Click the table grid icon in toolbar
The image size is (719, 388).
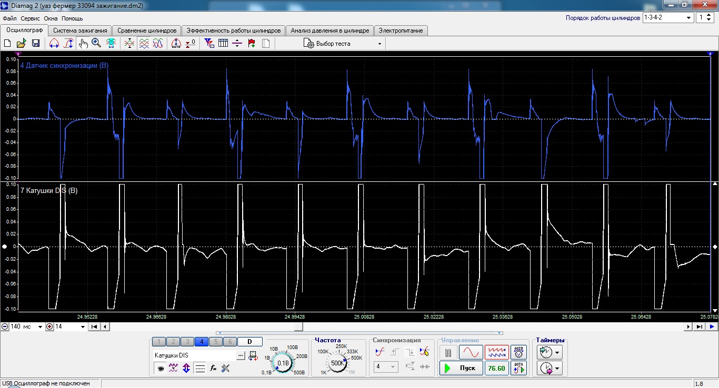pos(223,44)
